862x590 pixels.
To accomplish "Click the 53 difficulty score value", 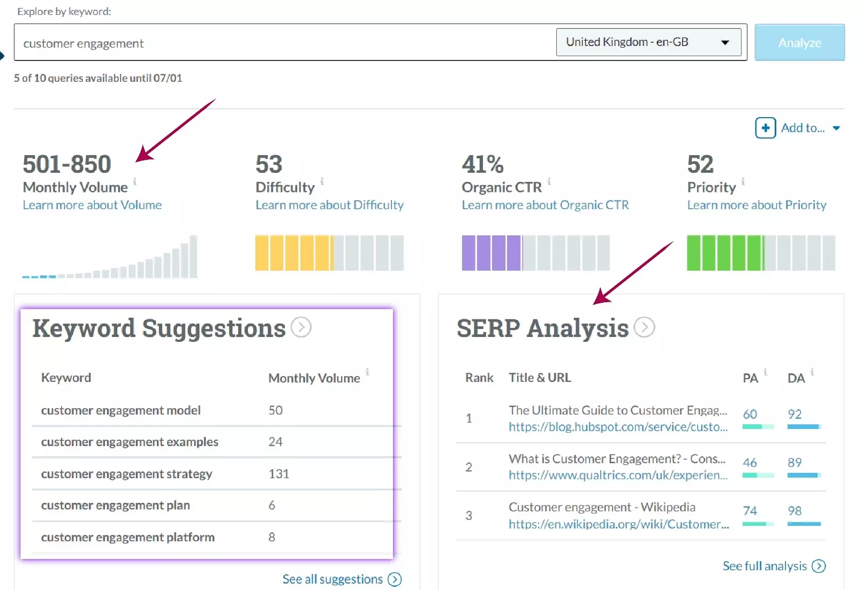I will 269,164.
